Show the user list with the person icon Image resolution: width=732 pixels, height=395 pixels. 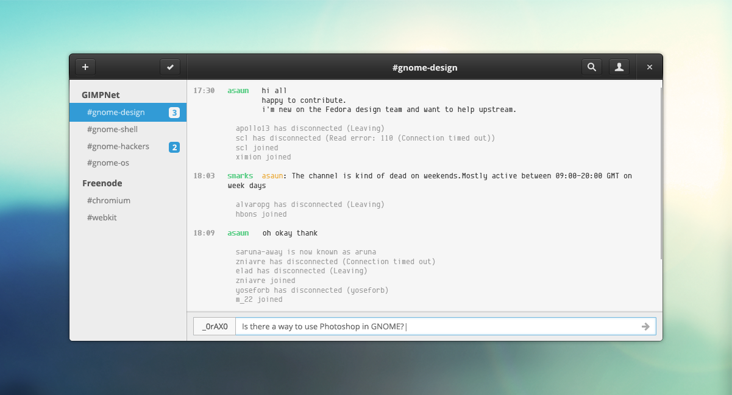[619, 67]
